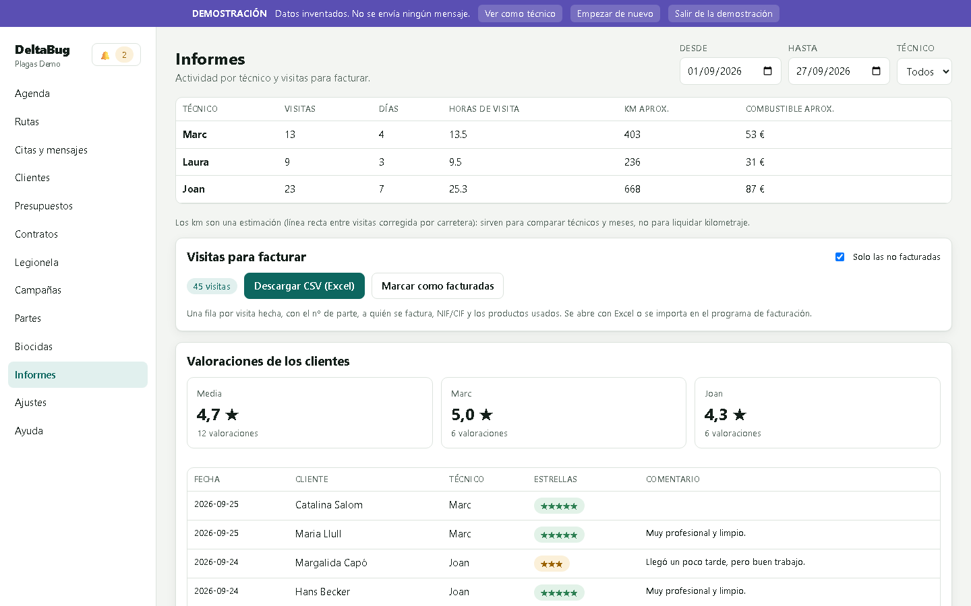This screenshot has width=971, height=606.
Task: Click the DeltaBug logo text
Action: (42, 50)
